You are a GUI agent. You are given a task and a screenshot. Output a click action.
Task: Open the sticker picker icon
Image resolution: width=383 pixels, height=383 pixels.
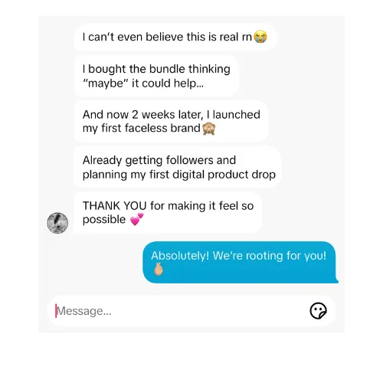[318, 311]
